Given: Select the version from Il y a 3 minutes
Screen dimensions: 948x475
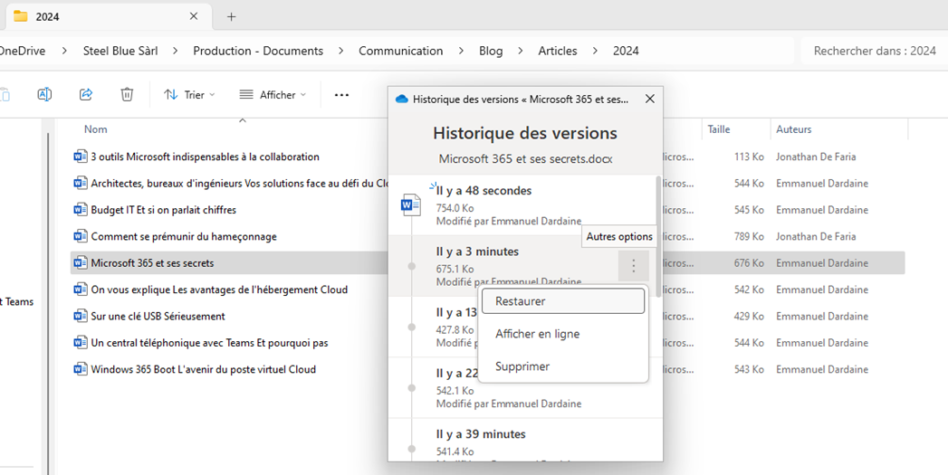Looking at the screenshot, I should (522, 266).
